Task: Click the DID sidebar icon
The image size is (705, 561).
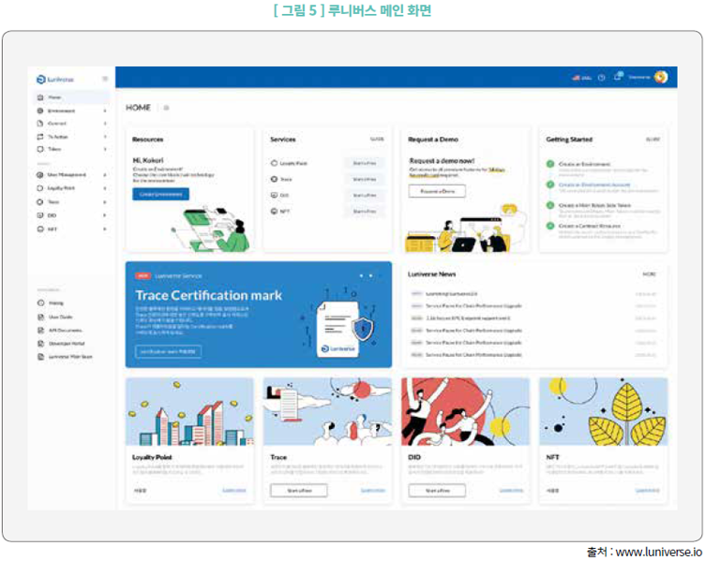Action: click(40, 215)
